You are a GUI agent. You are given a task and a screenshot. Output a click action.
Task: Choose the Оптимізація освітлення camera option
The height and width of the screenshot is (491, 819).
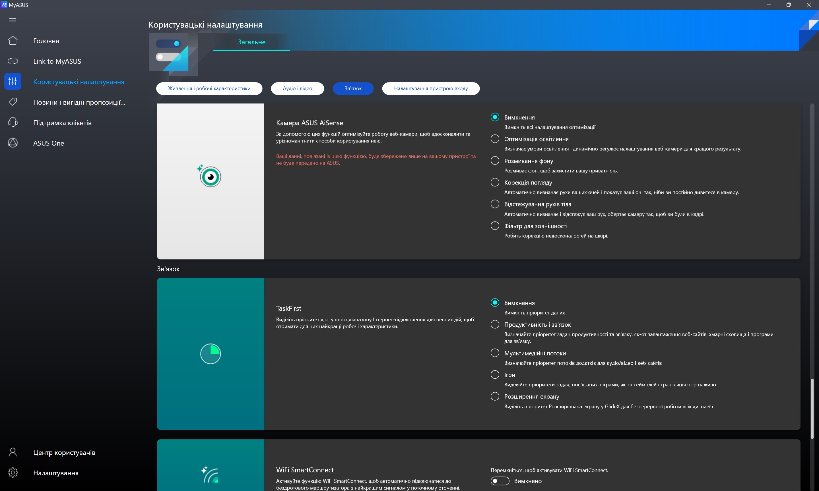pos(495,139)
